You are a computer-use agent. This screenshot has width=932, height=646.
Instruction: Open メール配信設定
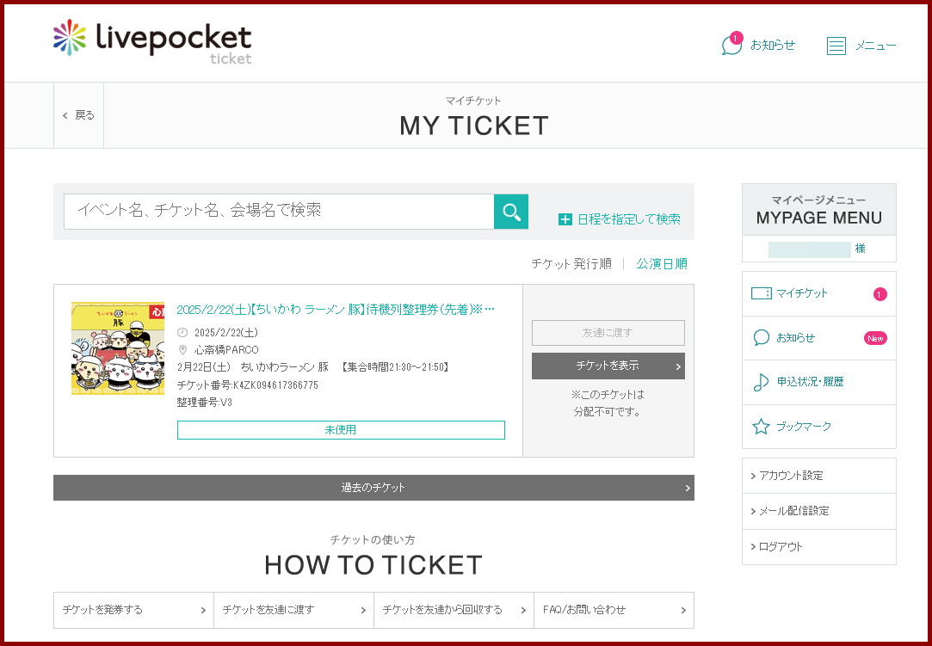[x=819, y=511]
